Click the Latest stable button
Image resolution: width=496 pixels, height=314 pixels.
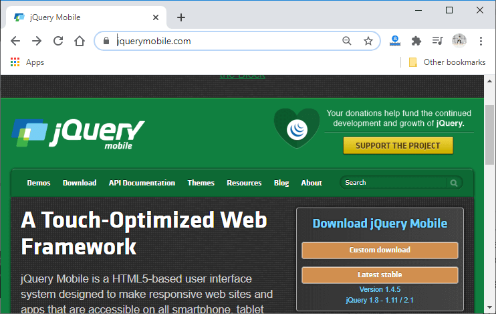tap(380, 274)
